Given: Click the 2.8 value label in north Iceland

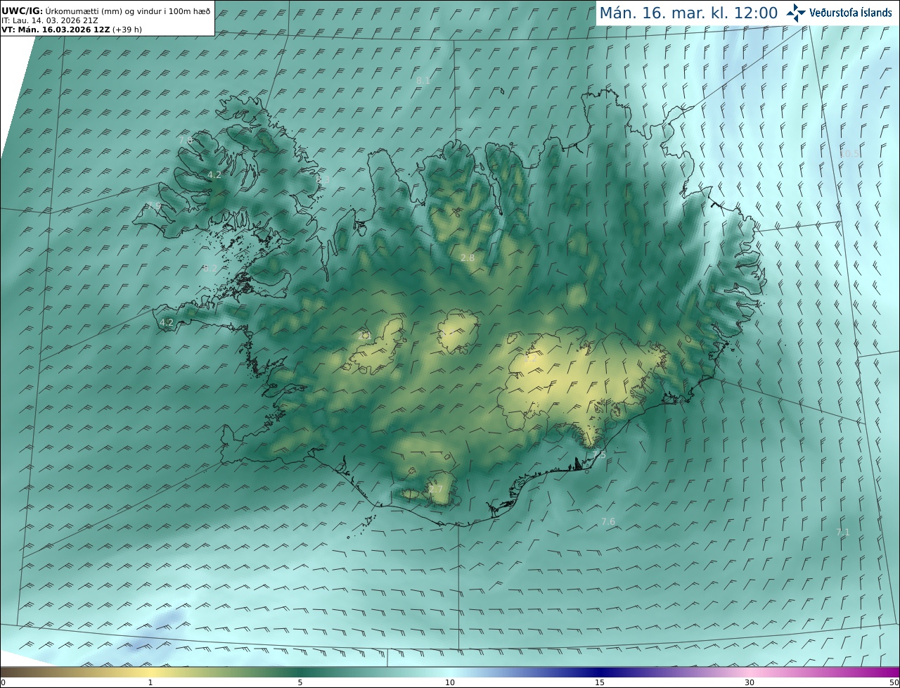Looking at the screenshot, I should (468, 258).
